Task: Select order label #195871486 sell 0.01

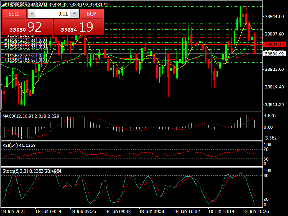Action: point(26,60)
